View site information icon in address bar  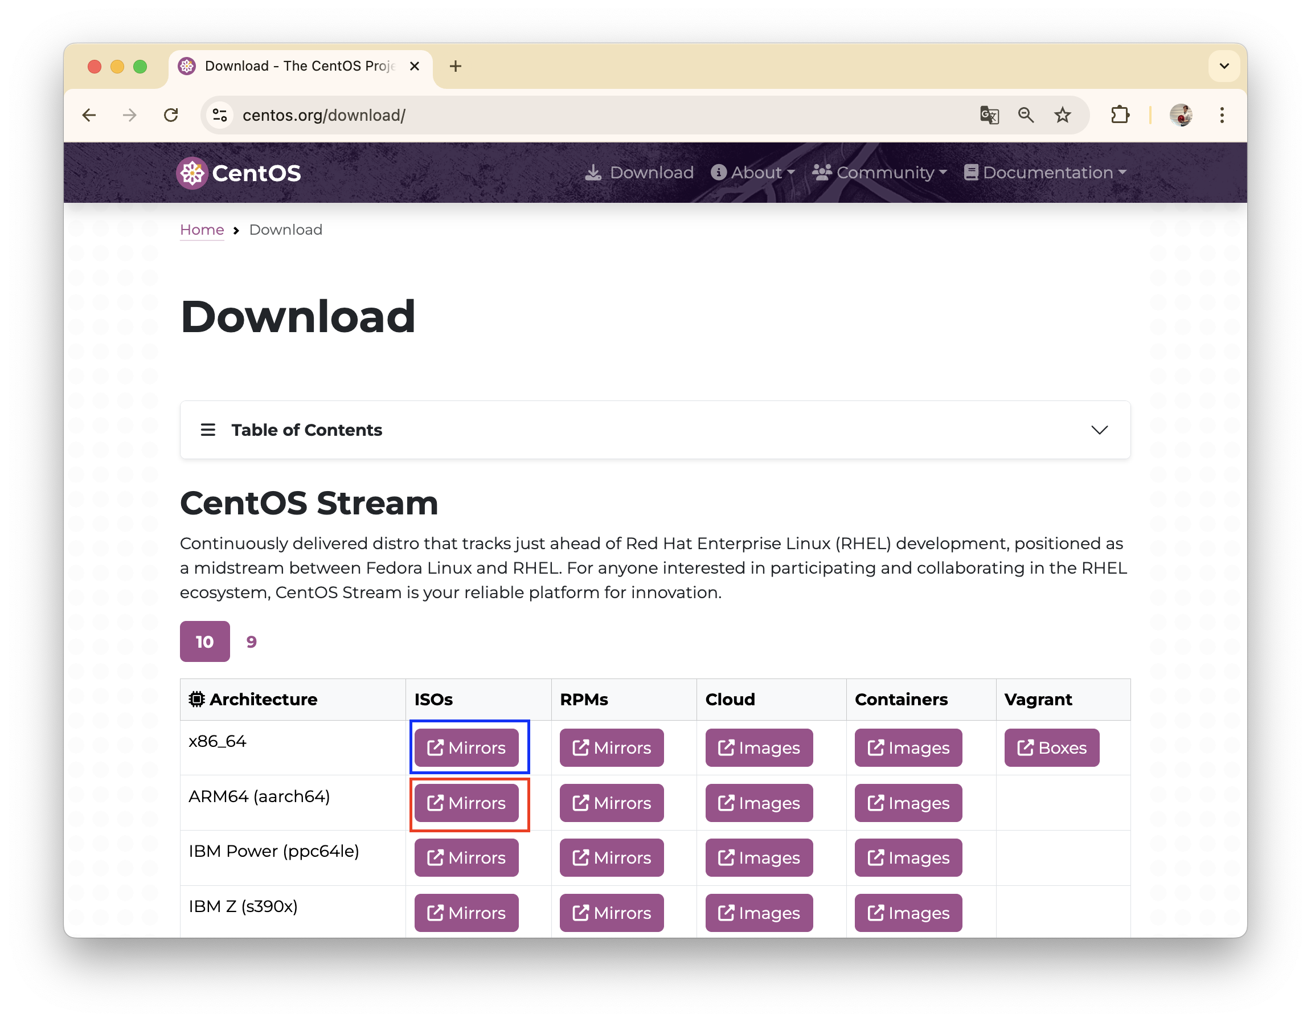(220, 115)
